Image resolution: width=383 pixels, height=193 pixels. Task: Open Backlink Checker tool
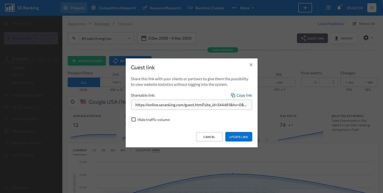(x=206, y=8)
